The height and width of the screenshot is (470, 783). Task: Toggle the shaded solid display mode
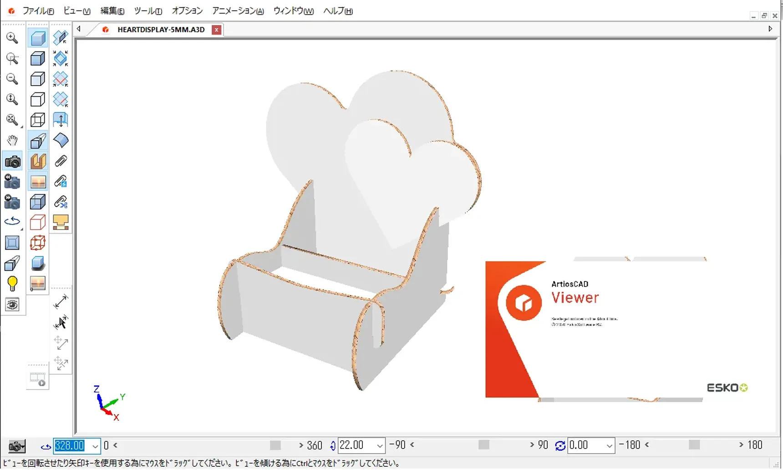(38, 37)
